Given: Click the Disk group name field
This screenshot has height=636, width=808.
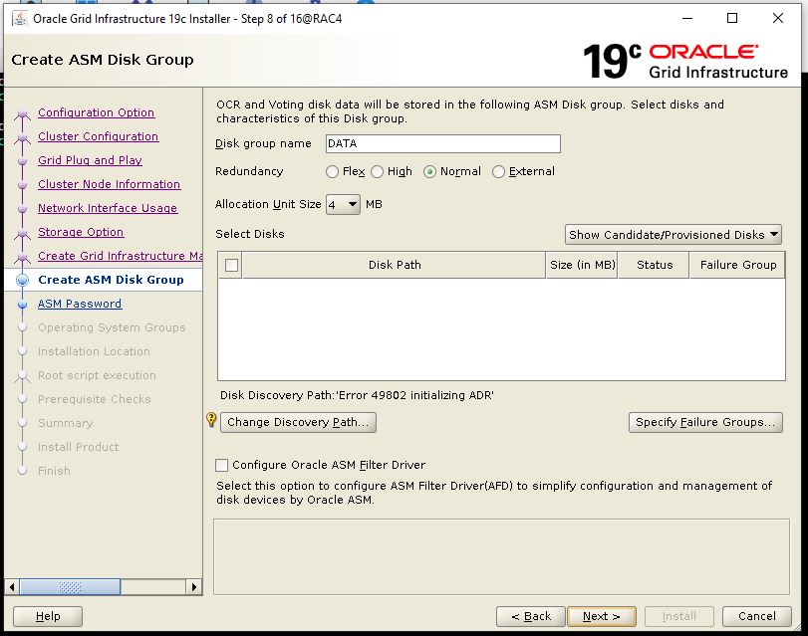Looking at the screenshot, I should coord(443,143).
